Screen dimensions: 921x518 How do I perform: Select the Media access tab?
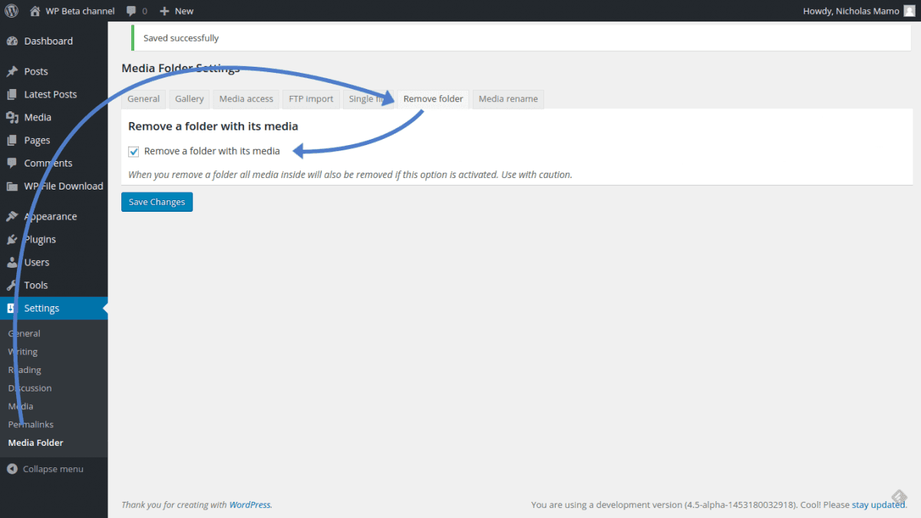tap(246, 99)
